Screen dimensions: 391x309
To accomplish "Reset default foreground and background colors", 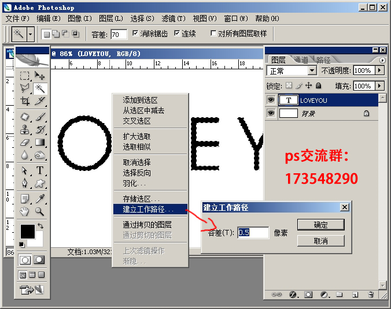I will 22,245.
